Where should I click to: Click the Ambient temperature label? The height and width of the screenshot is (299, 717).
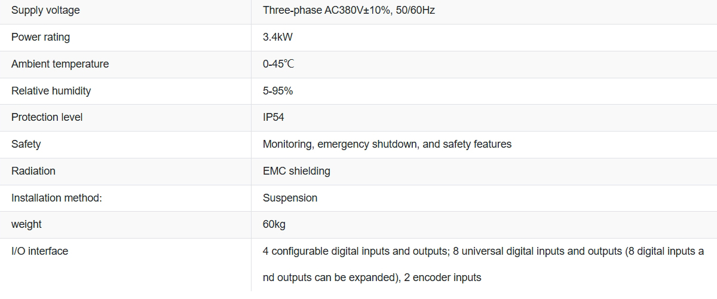60,64
